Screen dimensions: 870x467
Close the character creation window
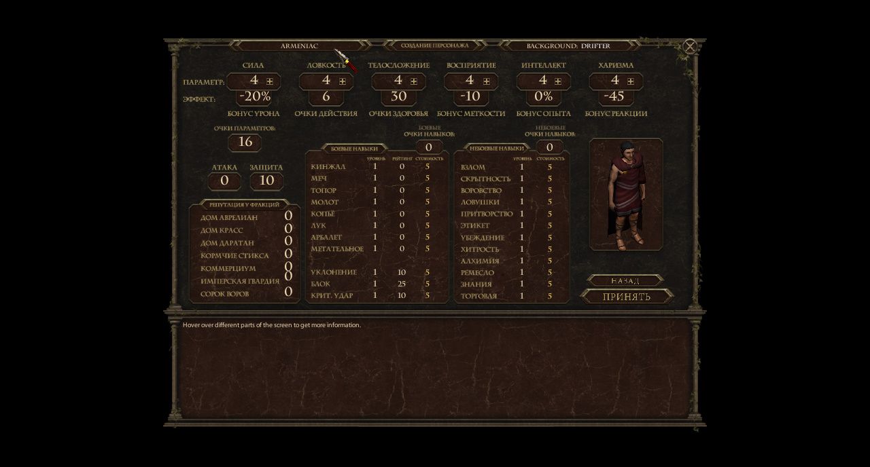(690, 46)
